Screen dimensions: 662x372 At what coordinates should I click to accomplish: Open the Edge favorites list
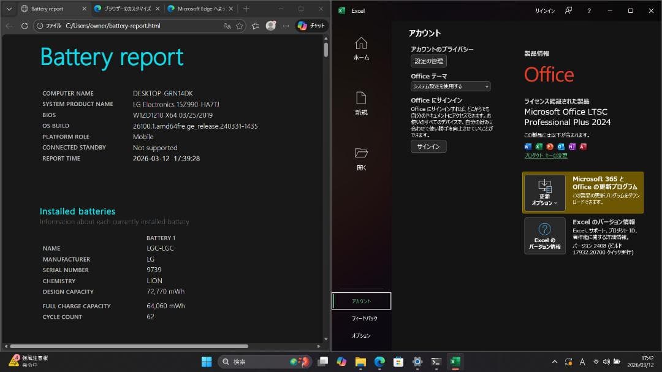tap(256, 26)
